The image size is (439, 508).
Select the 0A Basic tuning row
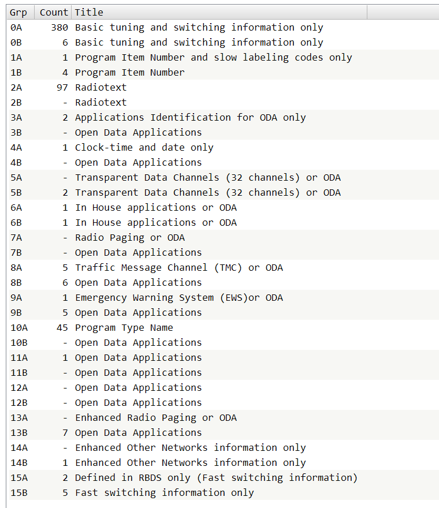point(199,27)
